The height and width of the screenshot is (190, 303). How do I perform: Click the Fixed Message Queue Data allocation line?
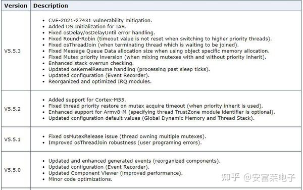pos(159,51)
